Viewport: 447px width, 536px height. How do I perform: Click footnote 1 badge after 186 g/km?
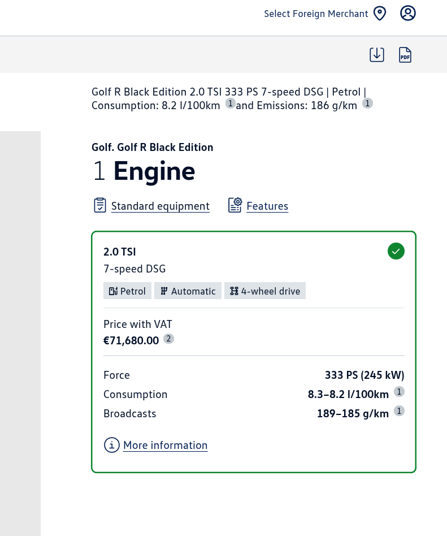coord(367,103)
